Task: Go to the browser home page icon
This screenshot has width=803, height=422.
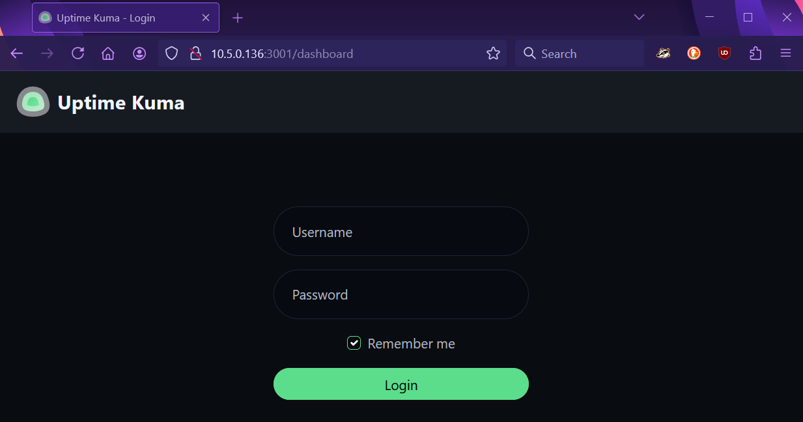Action: [108, 53]
